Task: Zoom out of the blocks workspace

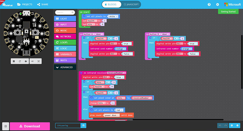Action: (x=238, y=126)
